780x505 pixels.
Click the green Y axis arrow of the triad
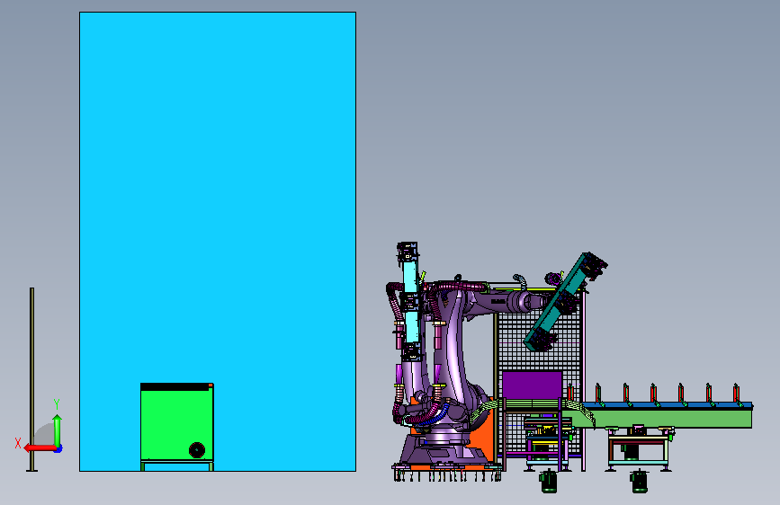pos(58,431)
